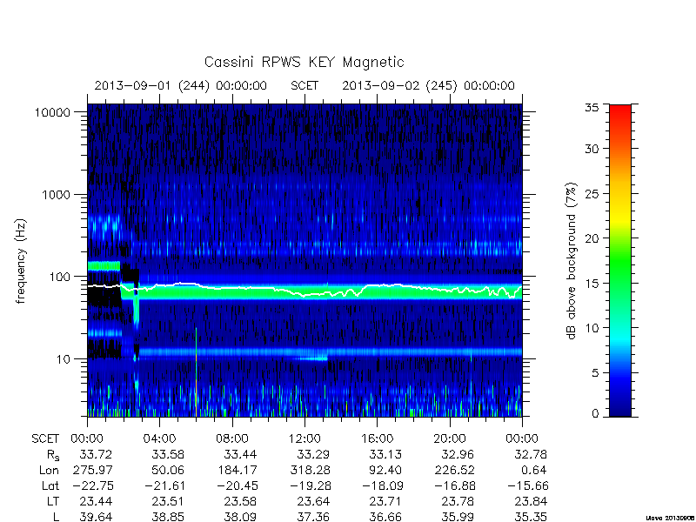Click the plot title Cassini RPWS KEY Magnetic

(304, 62)
